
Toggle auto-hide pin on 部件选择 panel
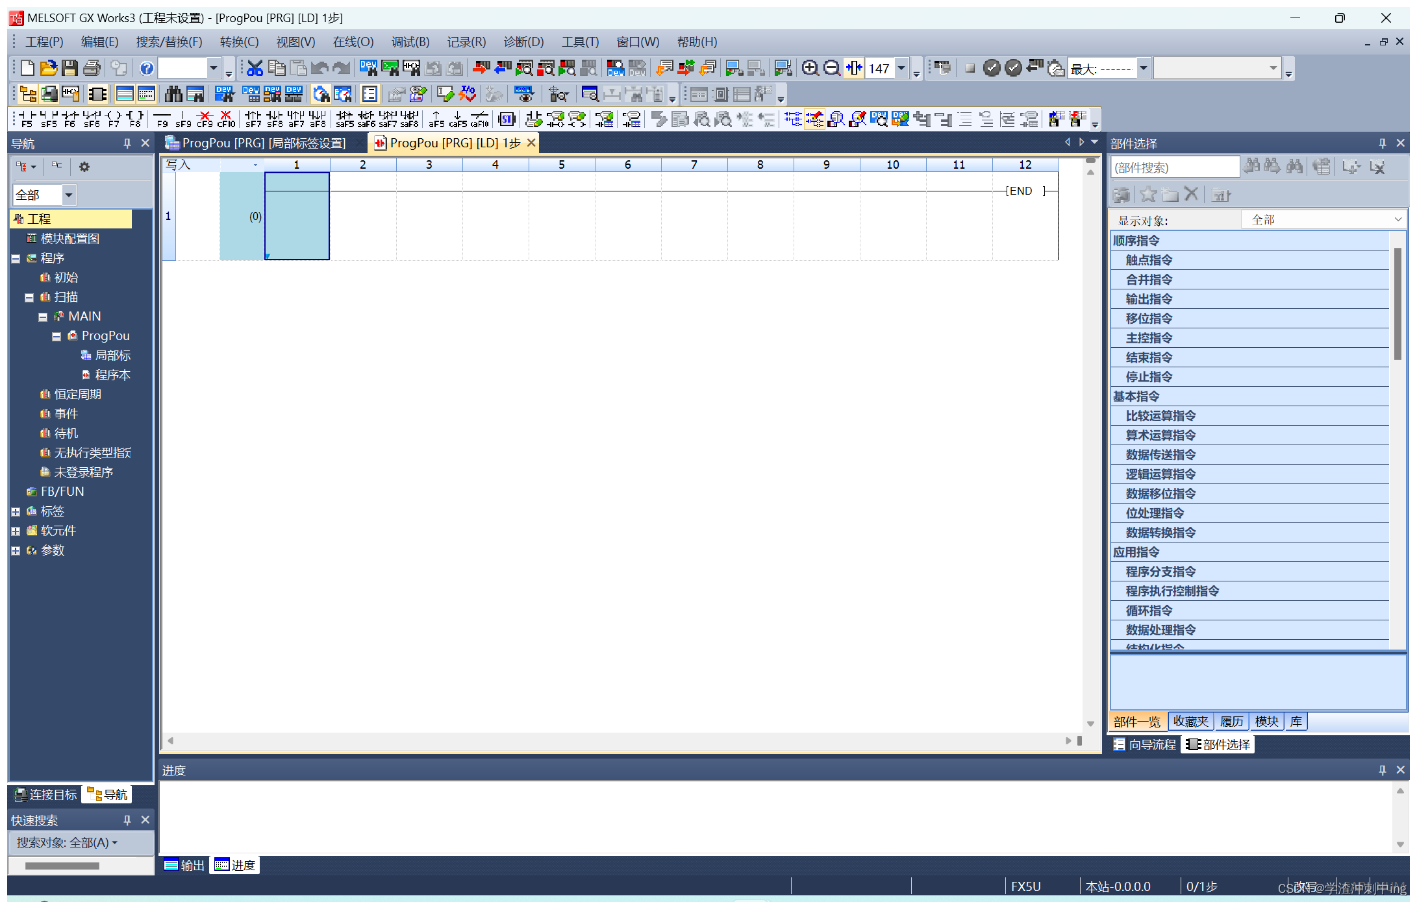[x=1382, y=143]
